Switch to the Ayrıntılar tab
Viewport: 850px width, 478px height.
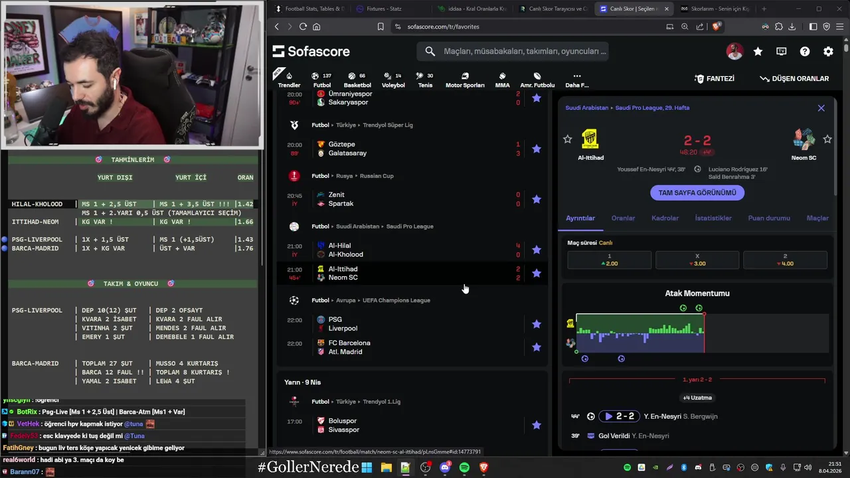580,218
